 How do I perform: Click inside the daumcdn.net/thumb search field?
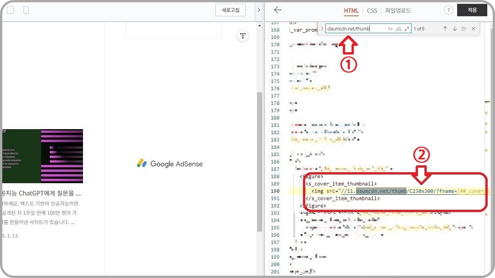tap(353, 28)
